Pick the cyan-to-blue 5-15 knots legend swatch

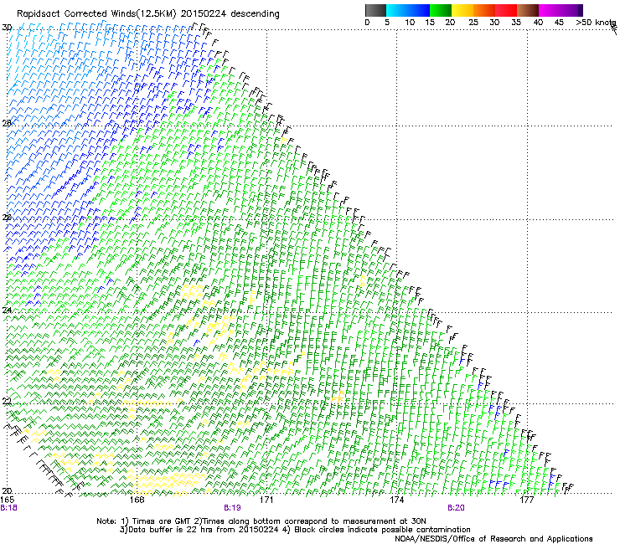coord(408,11)
